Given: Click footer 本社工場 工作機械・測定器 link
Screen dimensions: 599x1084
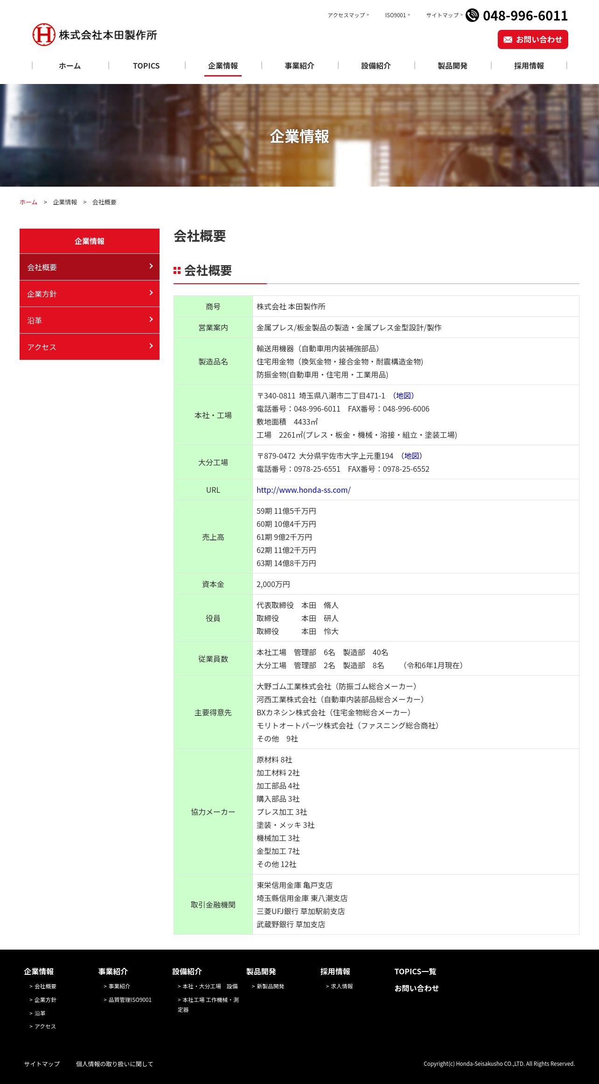Looking at the screenshot, I should tap(208, 1005).
